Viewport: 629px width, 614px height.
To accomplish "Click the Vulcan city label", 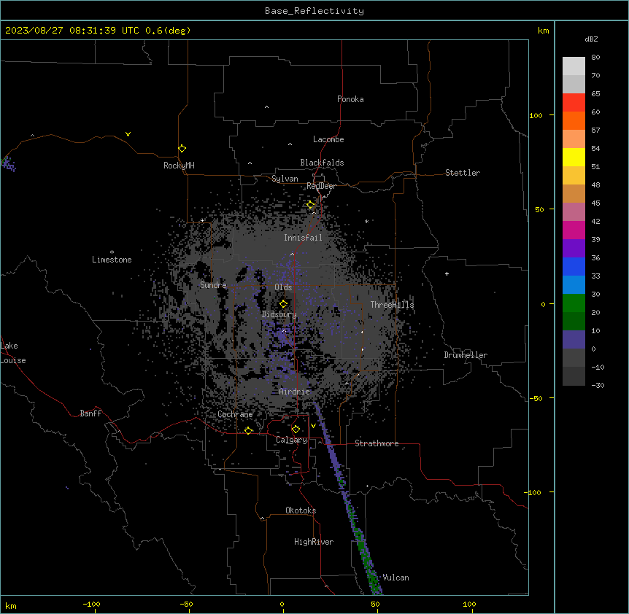I will (395, 578).
